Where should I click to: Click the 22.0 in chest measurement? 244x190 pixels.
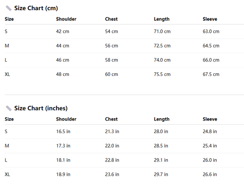pos(112,146)
